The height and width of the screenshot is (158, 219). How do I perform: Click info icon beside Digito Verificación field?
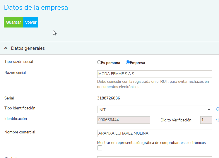[x=218, y=120]
